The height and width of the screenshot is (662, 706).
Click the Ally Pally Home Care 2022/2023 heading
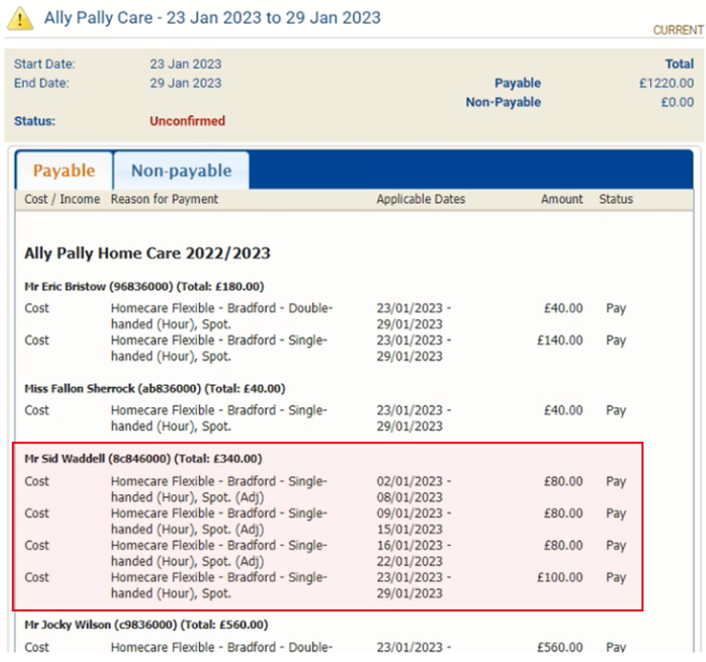coord(147,253)
